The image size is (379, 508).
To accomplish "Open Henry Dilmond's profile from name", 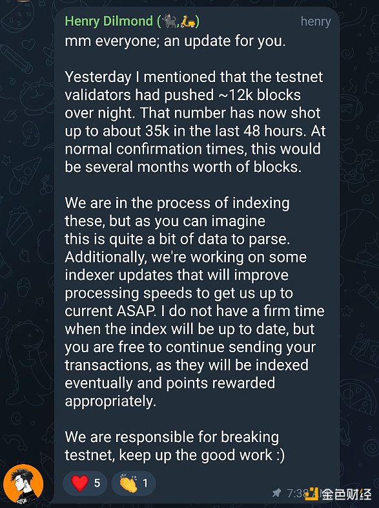I will 108,21.
